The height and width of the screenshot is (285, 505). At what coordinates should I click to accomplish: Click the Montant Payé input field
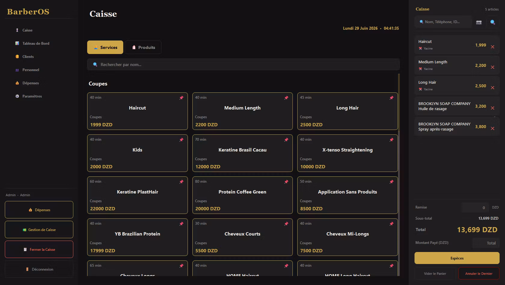click(486, 243)
